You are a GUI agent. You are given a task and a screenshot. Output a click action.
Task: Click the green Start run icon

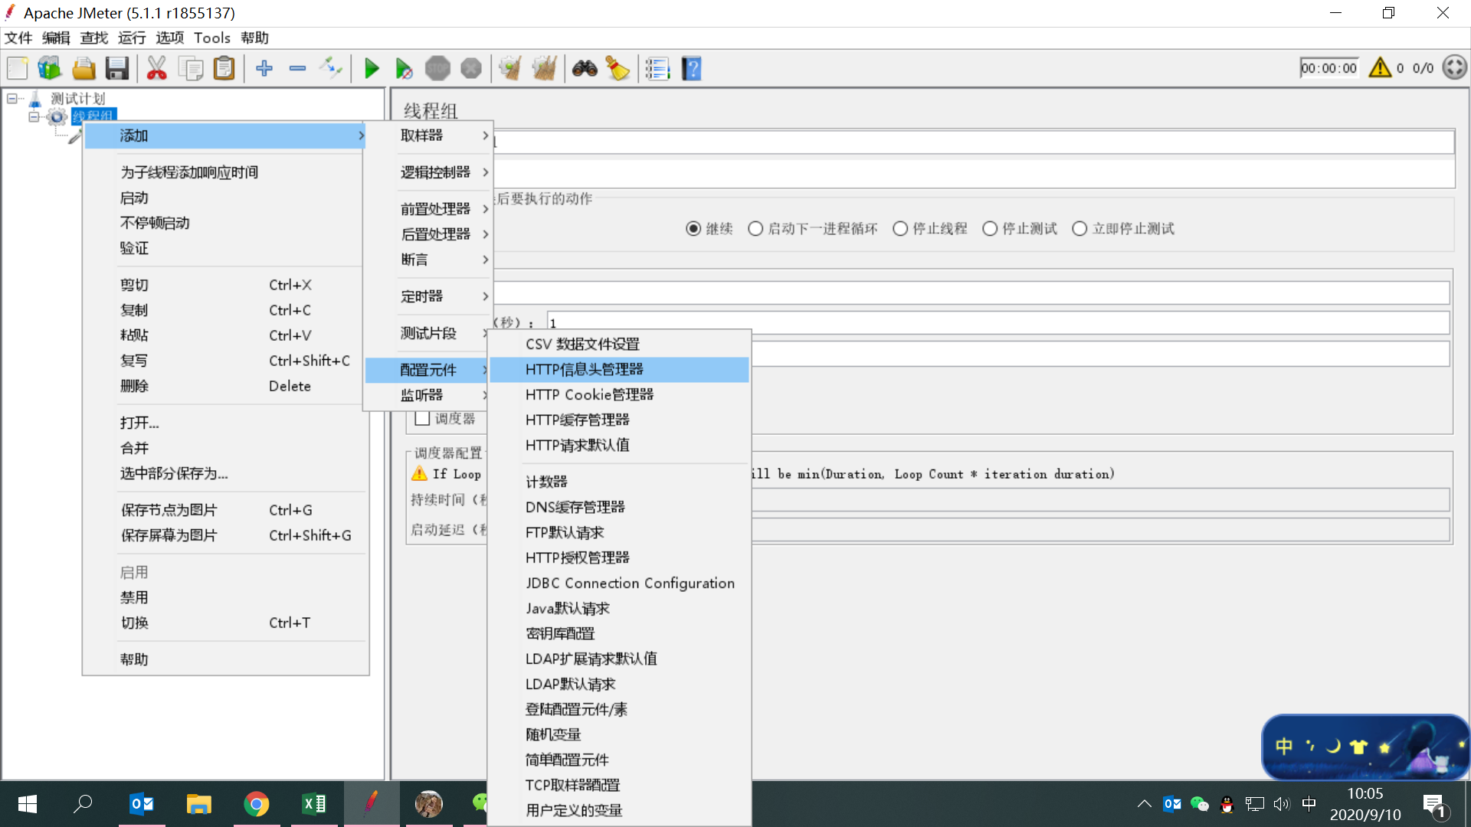[372, 69]
